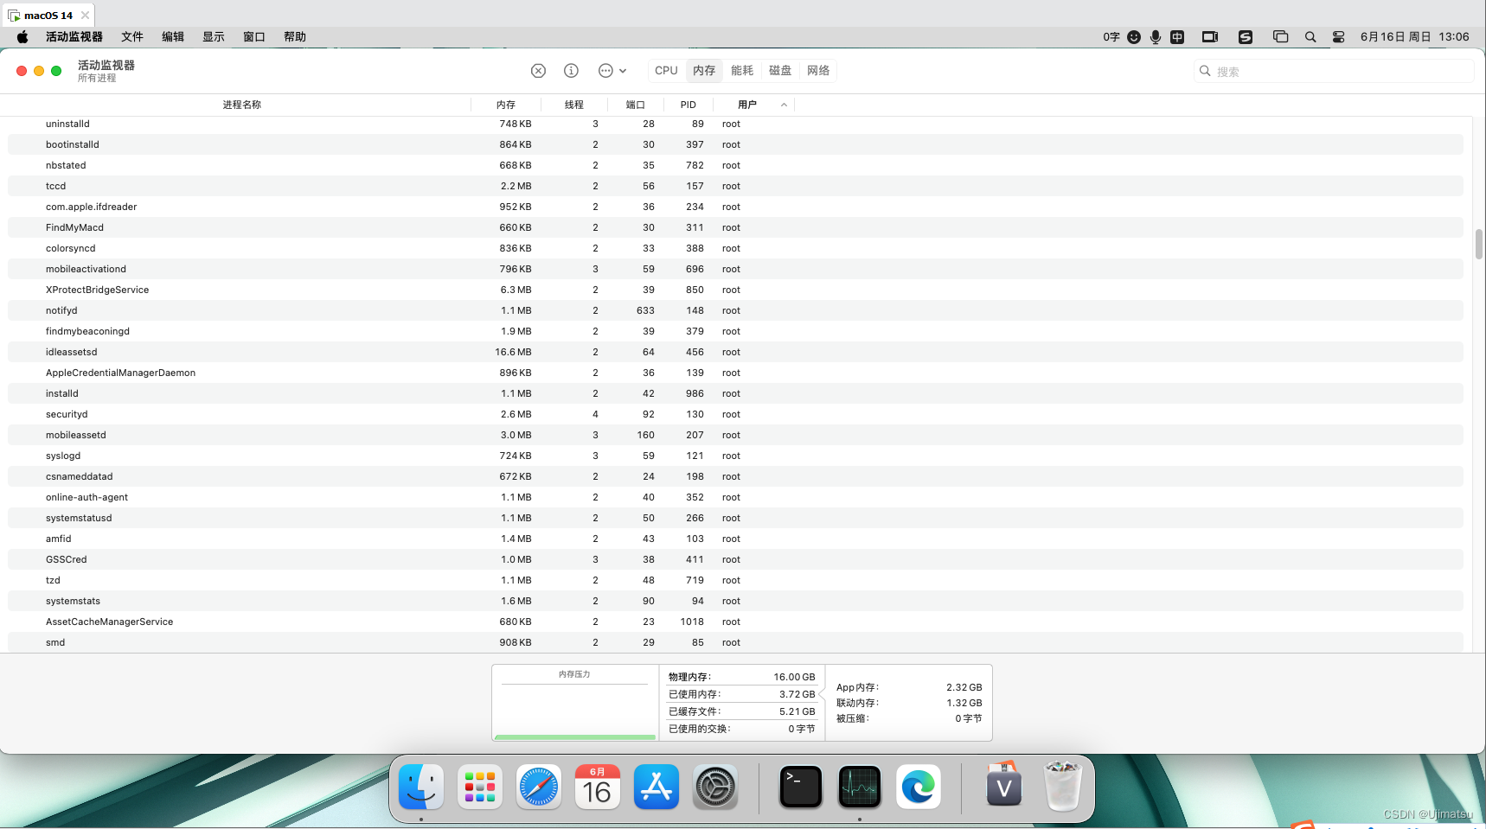
Task: Sort by the 内存 column header
Action: [x=506, y=105]
